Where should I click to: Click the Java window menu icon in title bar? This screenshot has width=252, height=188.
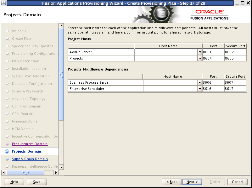3,3
